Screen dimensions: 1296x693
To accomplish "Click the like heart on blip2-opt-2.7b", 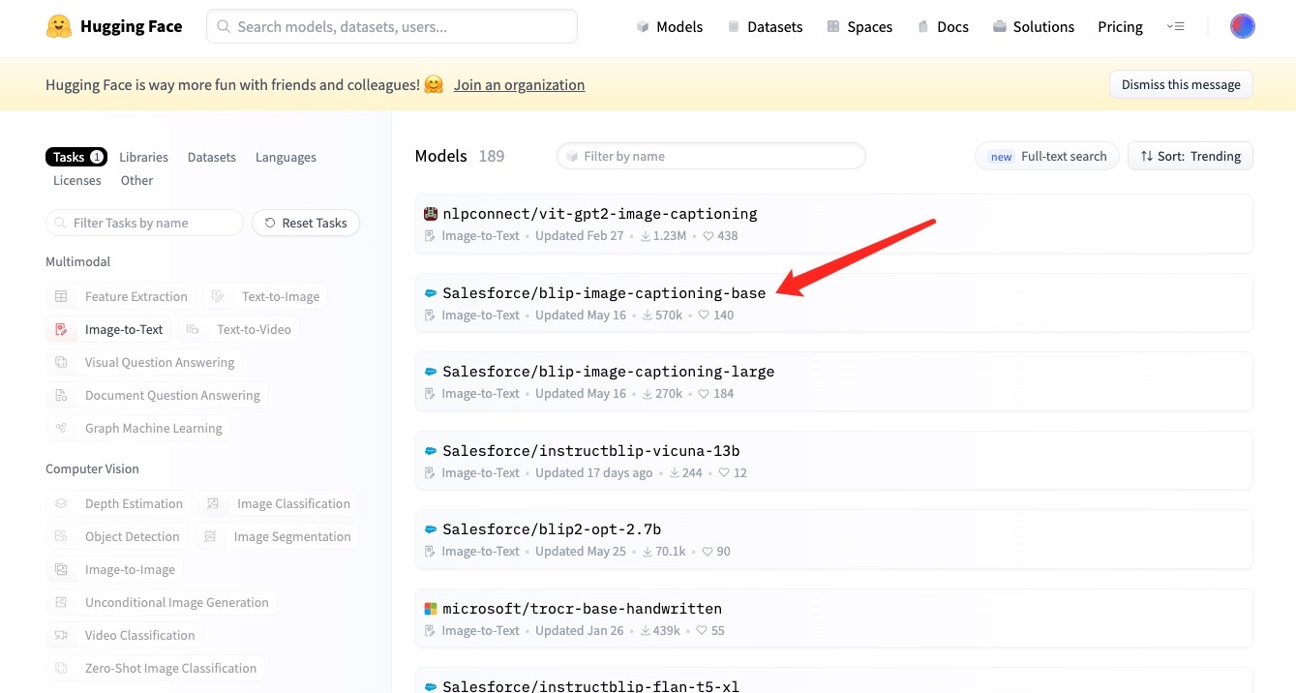I will click(x=707, y=552).
